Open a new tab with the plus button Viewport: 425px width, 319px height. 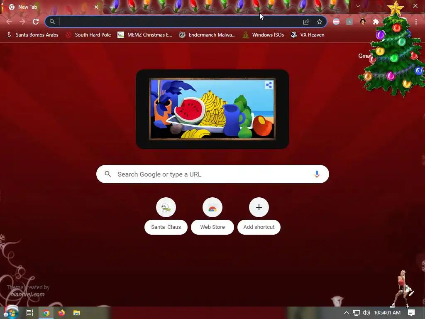[x=112, y=7]
